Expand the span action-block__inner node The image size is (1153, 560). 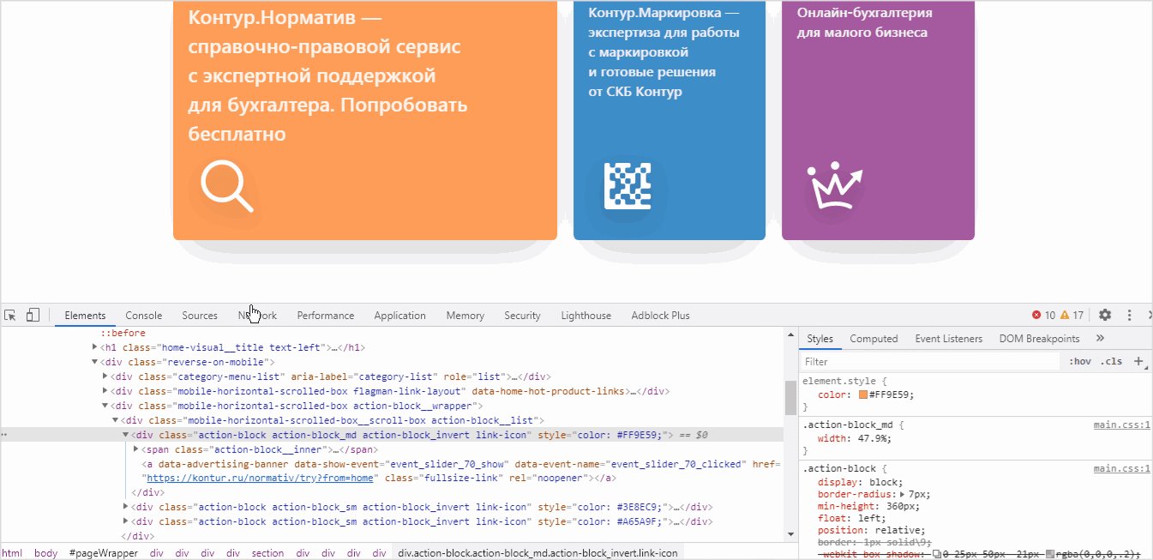coord(135,449)
